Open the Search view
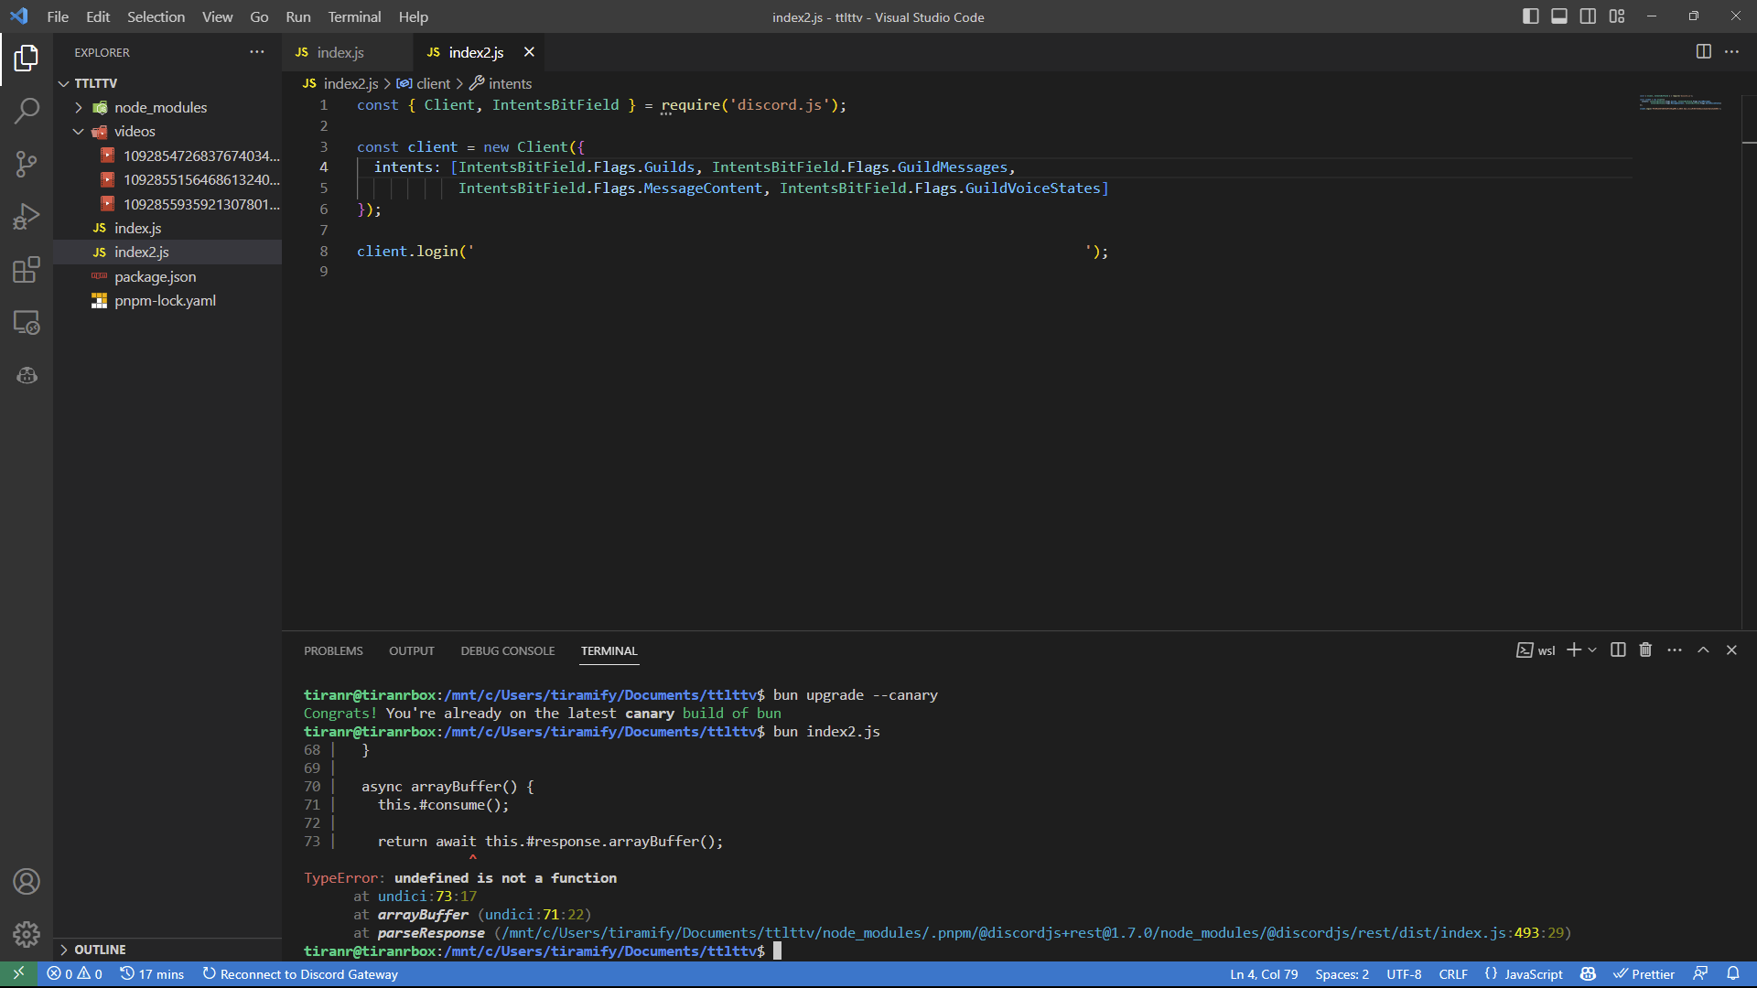This screenshot has height=988, width=1757. pyautogui.click(x=27, y=110)
